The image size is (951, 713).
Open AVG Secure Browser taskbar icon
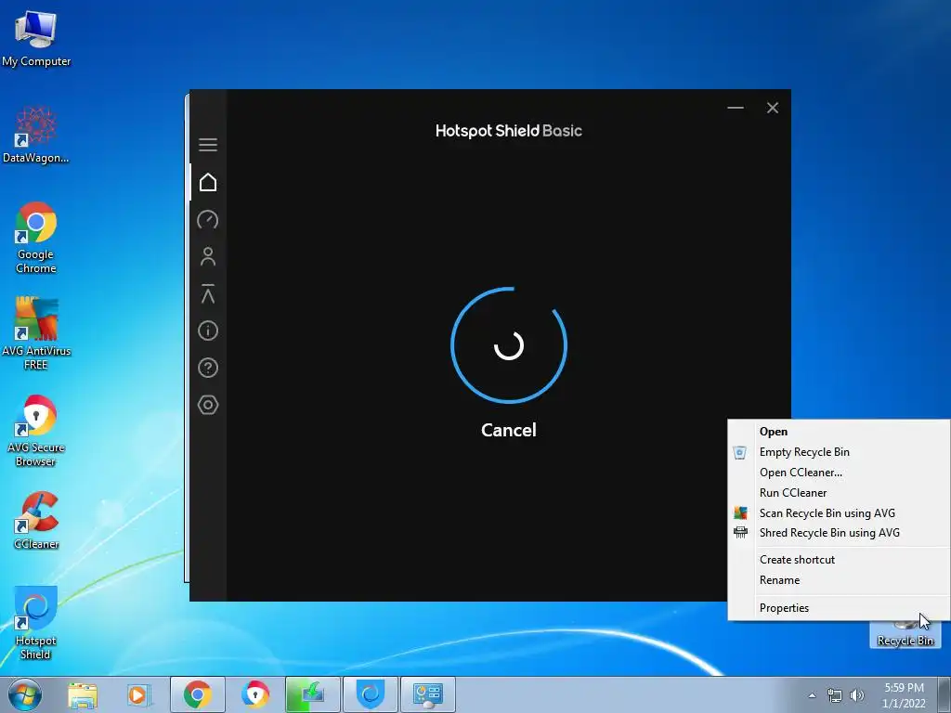click(254, 694)
